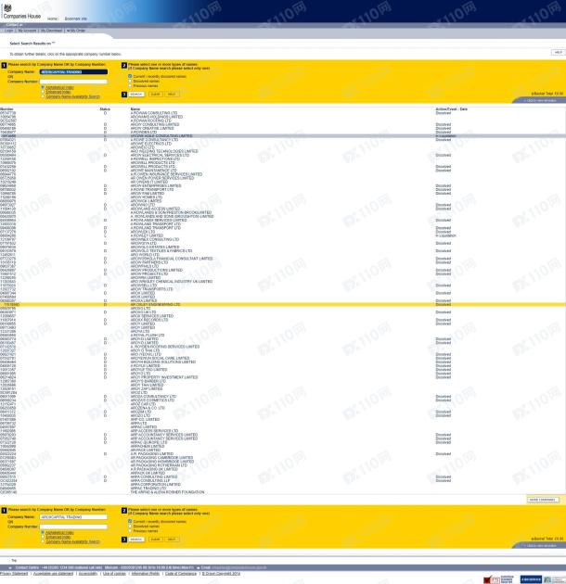This screenshot has width=566, height=584.
Task: View My Order basket
Action: 76,31
